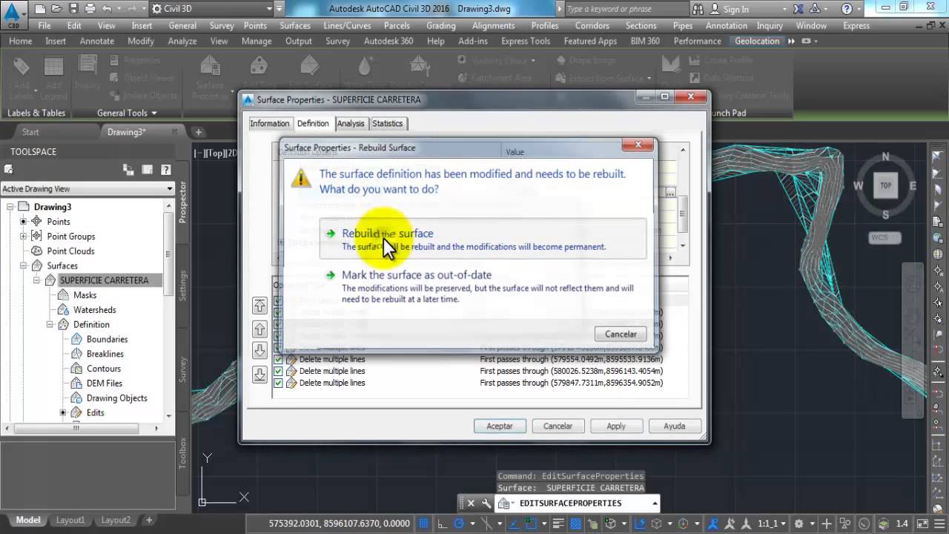Image resolution: width=949 pixels, height=534 pixels.
Task: Open annotation scale 1:1_1 dropdown
Action: tap(771, 523)
